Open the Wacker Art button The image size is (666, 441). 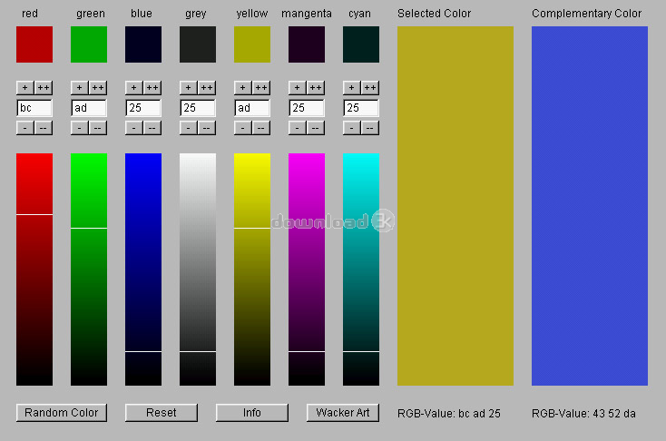point(343,413)
